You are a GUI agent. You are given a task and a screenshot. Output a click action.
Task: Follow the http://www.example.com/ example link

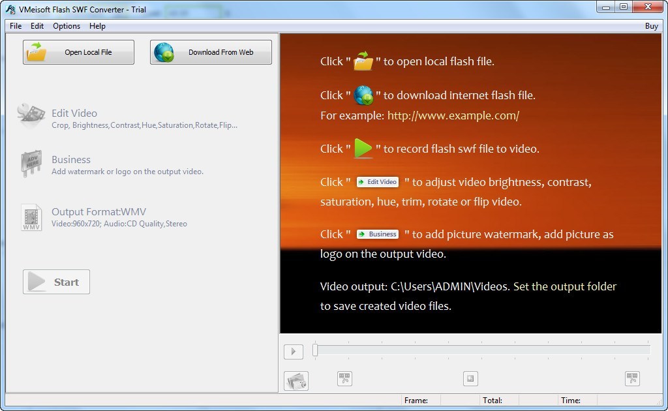(x=453, y=115)
